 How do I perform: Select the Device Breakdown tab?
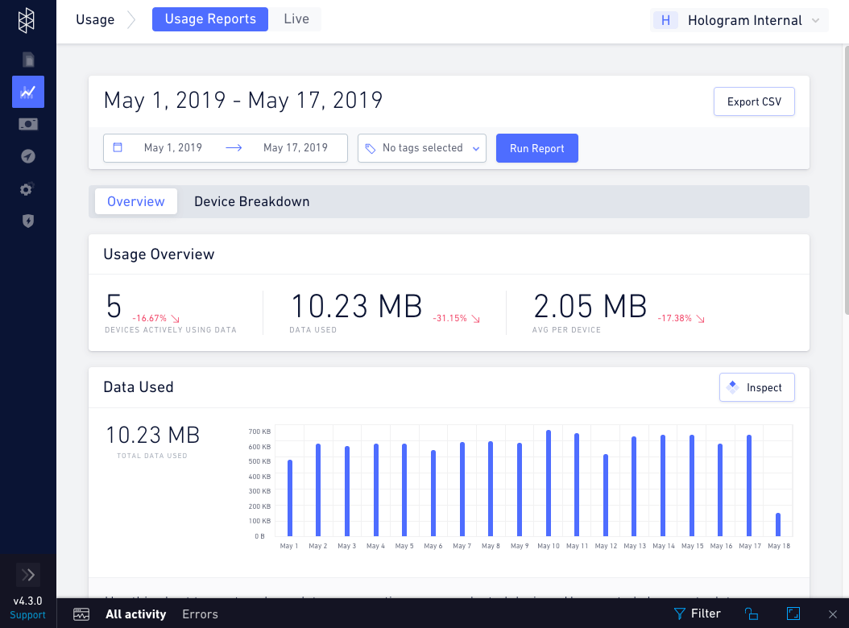coord(252,201)
